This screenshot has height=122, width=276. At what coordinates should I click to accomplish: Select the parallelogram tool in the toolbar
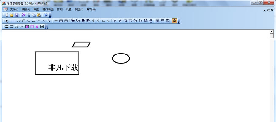pyautogui.click(x=34, y=21)
